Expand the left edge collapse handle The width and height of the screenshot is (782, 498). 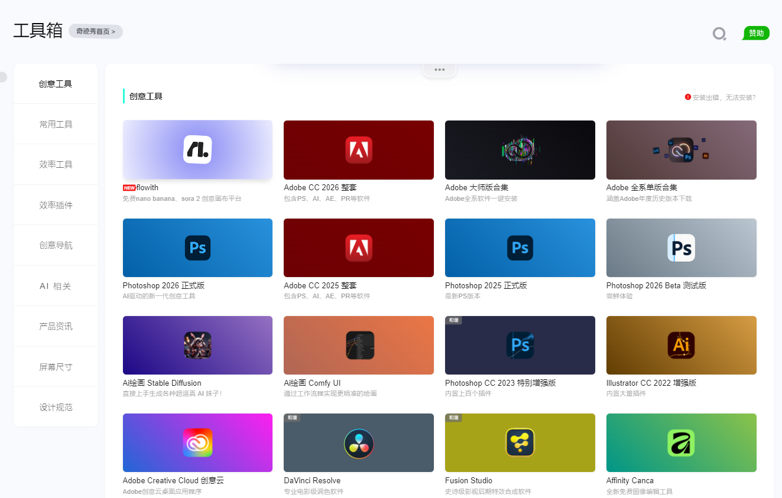pyautogui.click(x=2, y=77)
